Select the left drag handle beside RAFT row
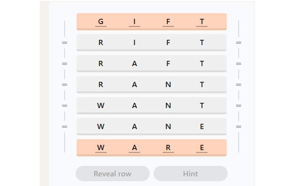This screenshot has height=186, width=300. click(x=65, y=64)
